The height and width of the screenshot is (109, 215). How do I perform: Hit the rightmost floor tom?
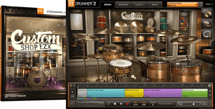coord(187,70)
